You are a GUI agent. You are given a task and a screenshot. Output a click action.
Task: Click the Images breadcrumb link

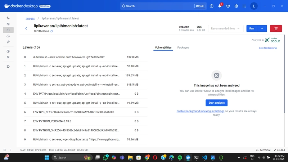pos(30,18)
